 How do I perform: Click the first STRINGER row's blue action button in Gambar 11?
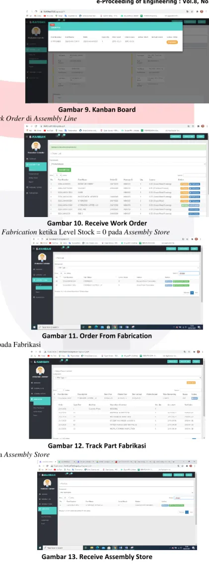[168, 281]
